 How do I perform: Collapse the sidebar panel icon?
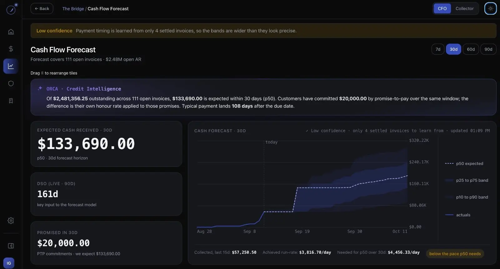tap(11, 246)
